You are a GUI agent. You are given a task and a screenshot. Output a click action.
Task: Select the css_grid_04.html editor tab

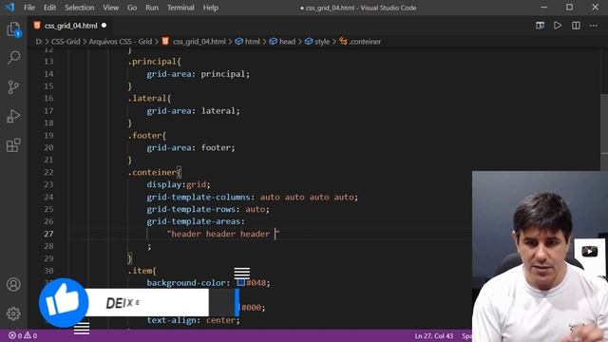click(x=70, y=26)
